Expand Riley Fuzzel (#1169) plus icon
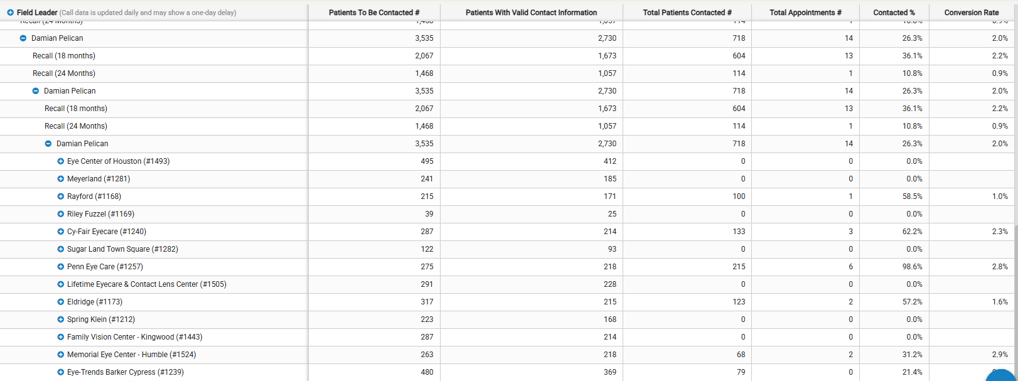The width and height of the screenshot is (1018, 381). click(x=60, y=214)
